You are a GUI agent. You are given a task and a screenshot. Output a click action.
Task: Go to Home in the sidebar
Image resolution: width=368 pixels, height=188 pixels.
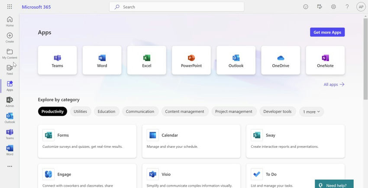coord(10,21)
